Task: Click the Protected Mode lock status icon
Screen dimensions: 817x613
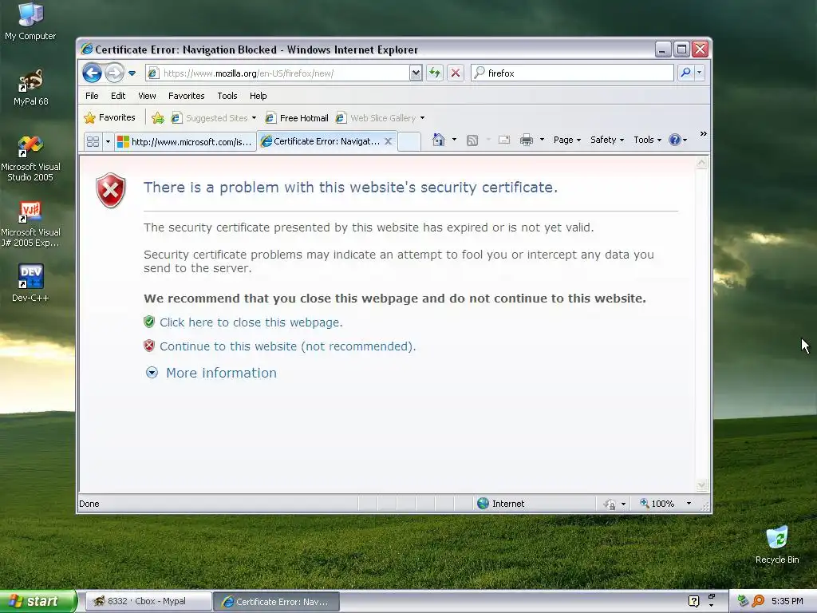Action: pos(610,504)
